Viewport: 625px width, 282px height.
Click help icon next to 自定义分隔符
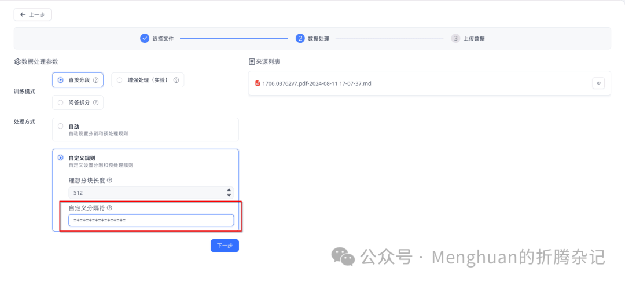point(109,207)
